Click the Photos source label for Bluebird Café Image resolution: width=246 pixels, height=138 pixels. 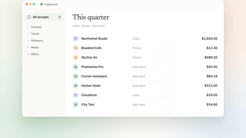pos(137,48)
